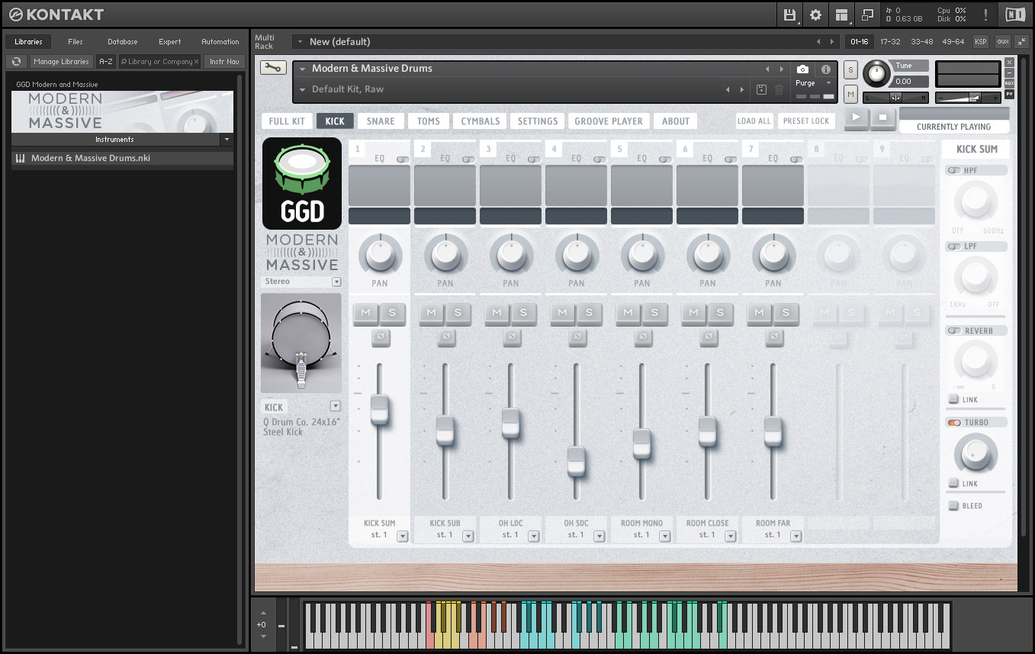1035x654 pixels.
Task: Click the ROOM MONO fader handle
Action: (642, 444)
